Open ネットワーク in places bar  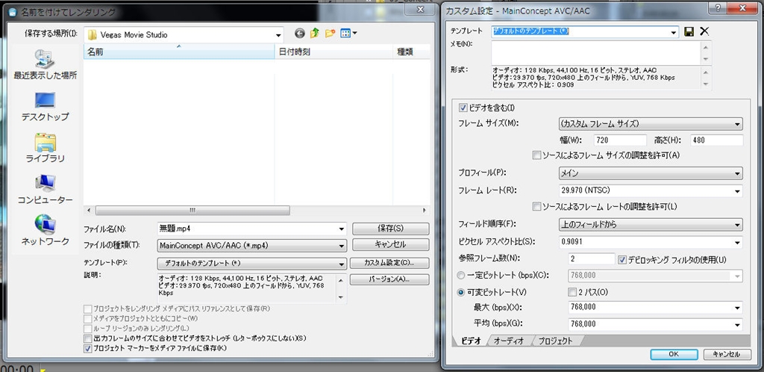coord(46,231)
